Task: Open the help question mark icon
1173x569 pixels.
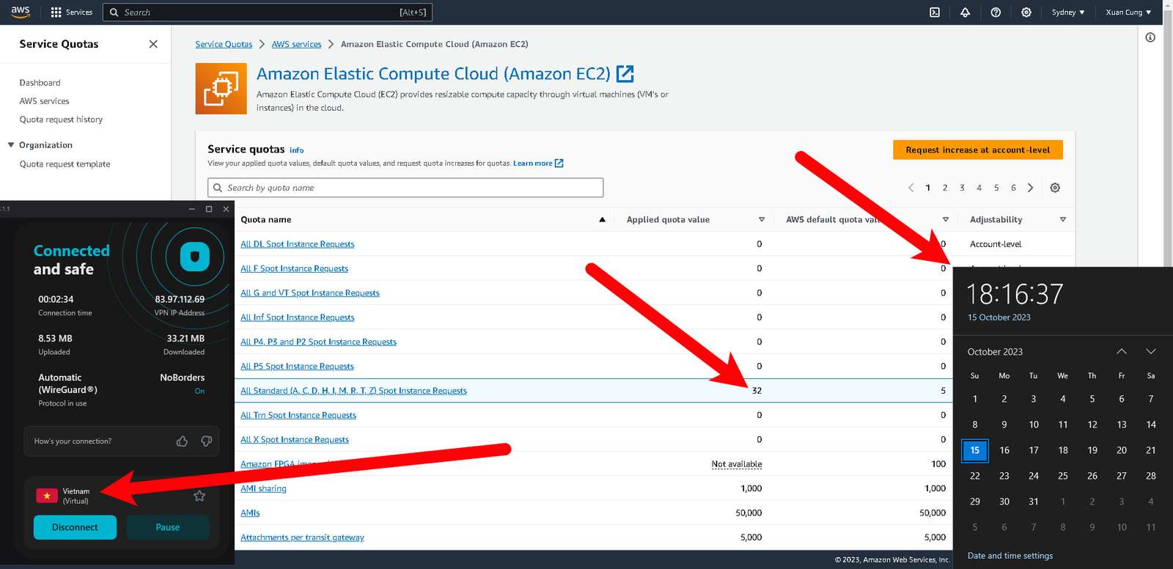Action: pyautogui.click(x=996, y=12)
